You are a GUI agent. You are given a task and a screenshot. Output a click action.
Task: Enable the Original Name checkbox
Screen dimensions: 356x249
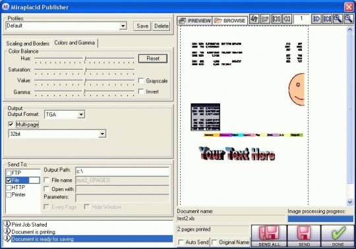click(214, 242)
